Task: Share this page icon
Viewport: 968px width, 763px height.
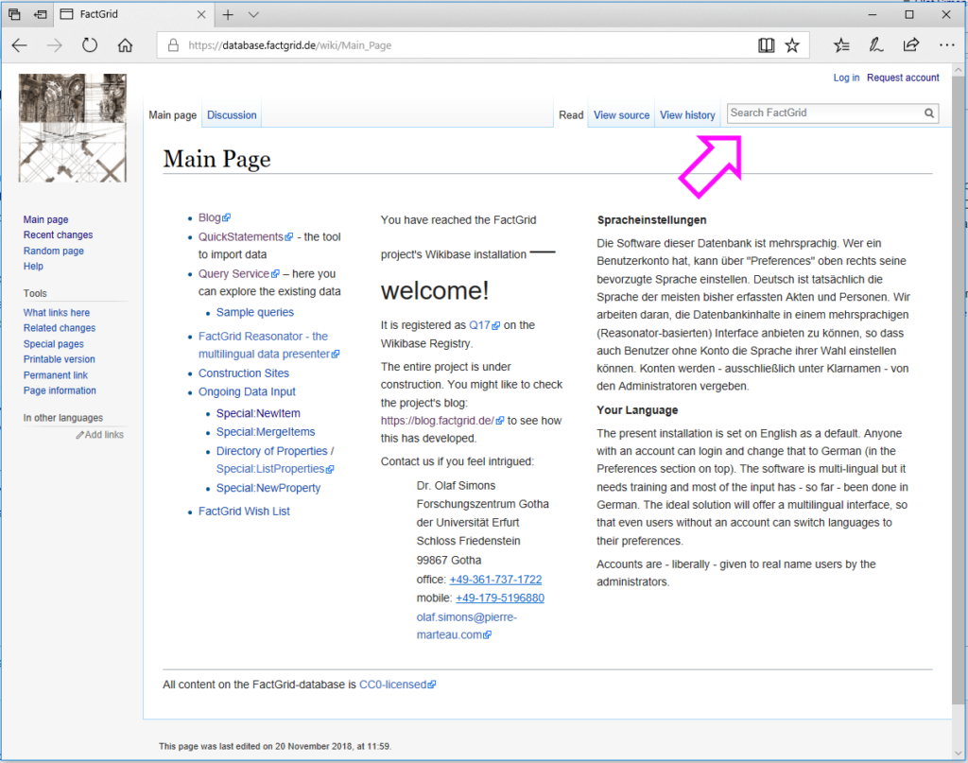Action: (910, 45)
